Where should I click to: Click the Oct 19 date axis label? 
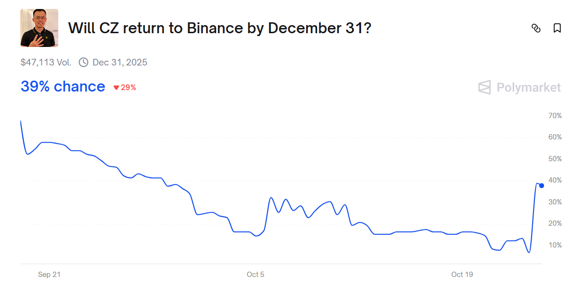[462, 275]
